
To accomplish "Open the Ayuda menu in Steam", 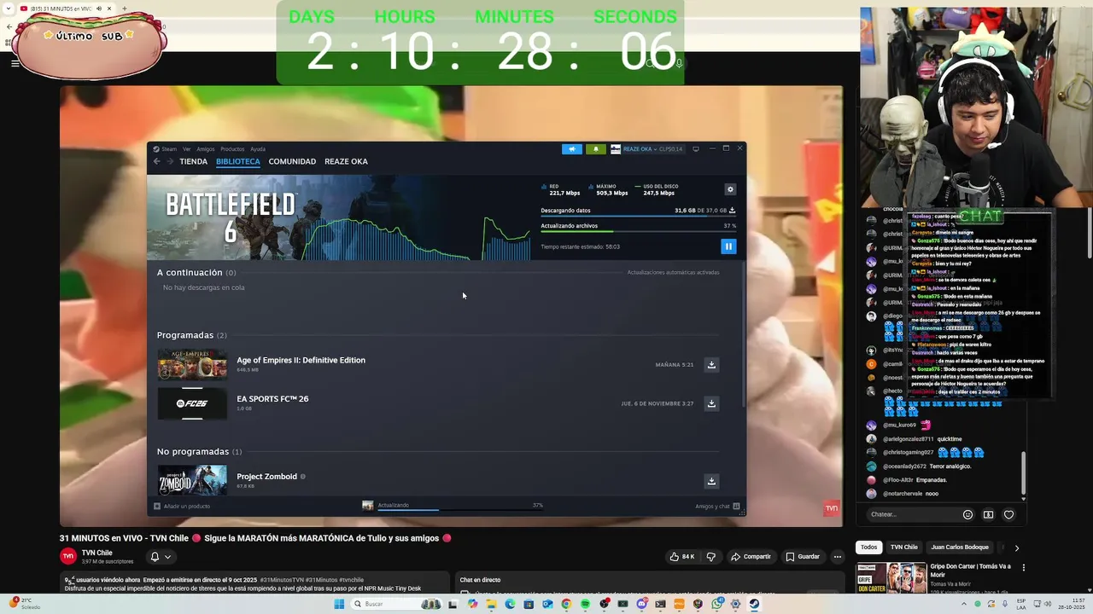I will point(258,149).
